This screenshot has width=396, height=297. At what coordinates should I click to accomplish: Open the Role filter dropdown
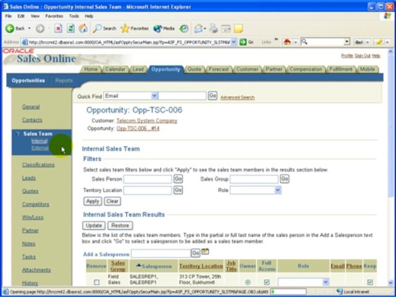pos(278,190)
